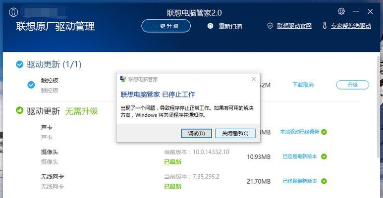The image size is (383, 198).
Task: Click the shield icon beside 联想驱动官网
Action: tap(270, 26)
